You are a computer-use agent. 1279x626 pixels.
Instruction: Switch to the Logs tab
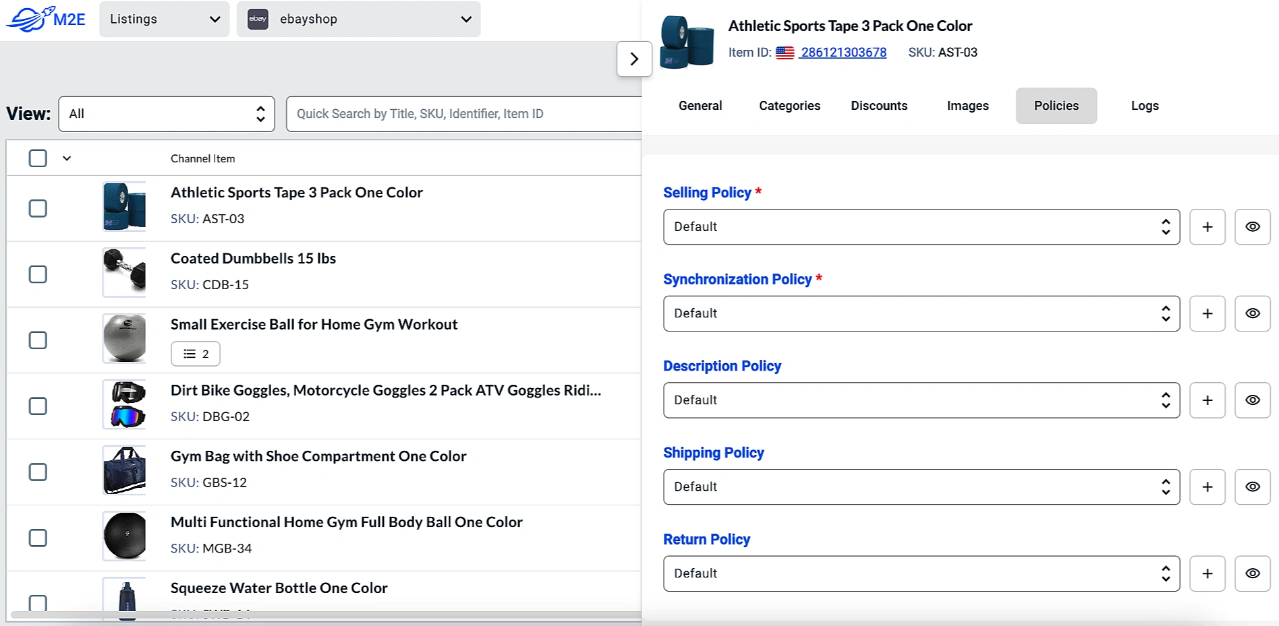click(1144, 106)
